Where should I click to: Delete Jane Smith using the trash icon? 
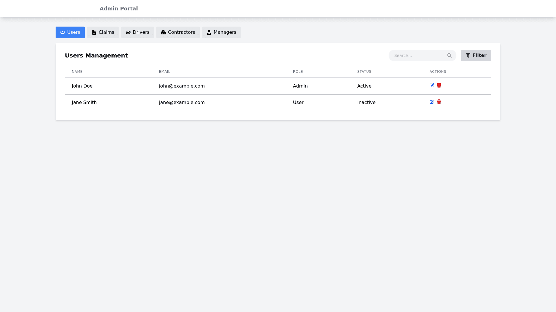(x=439, y=102)
